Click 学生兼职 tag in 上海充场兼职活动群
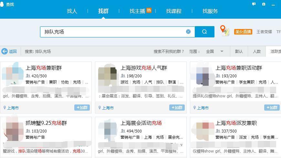This screenshot has width=281, height=158. coord(247,82)
